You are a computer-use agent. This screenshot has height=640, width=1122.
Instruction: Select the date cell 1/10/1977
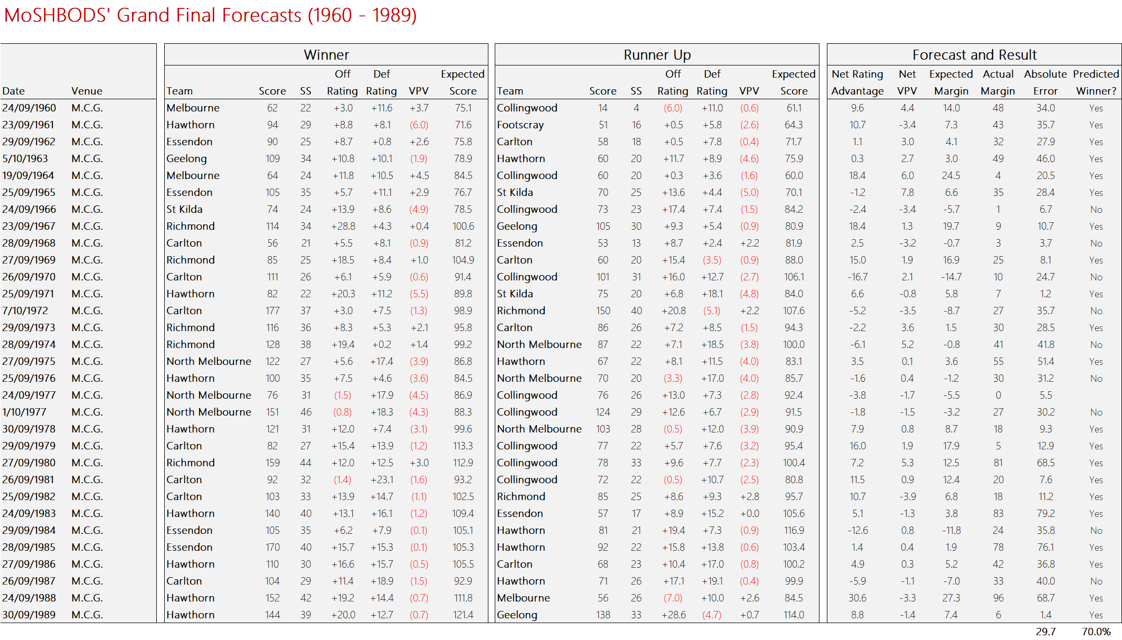coord(24,412)
